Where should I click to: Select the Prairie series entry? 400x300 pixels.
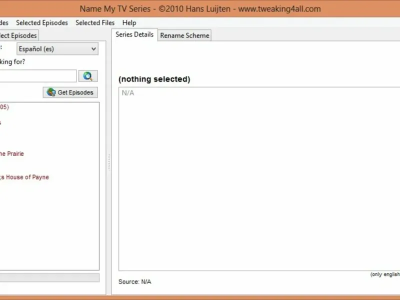(x=11, y=153)
